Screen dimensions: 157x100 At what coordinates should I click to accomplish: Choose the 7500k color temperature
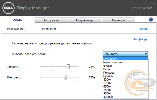125,90
